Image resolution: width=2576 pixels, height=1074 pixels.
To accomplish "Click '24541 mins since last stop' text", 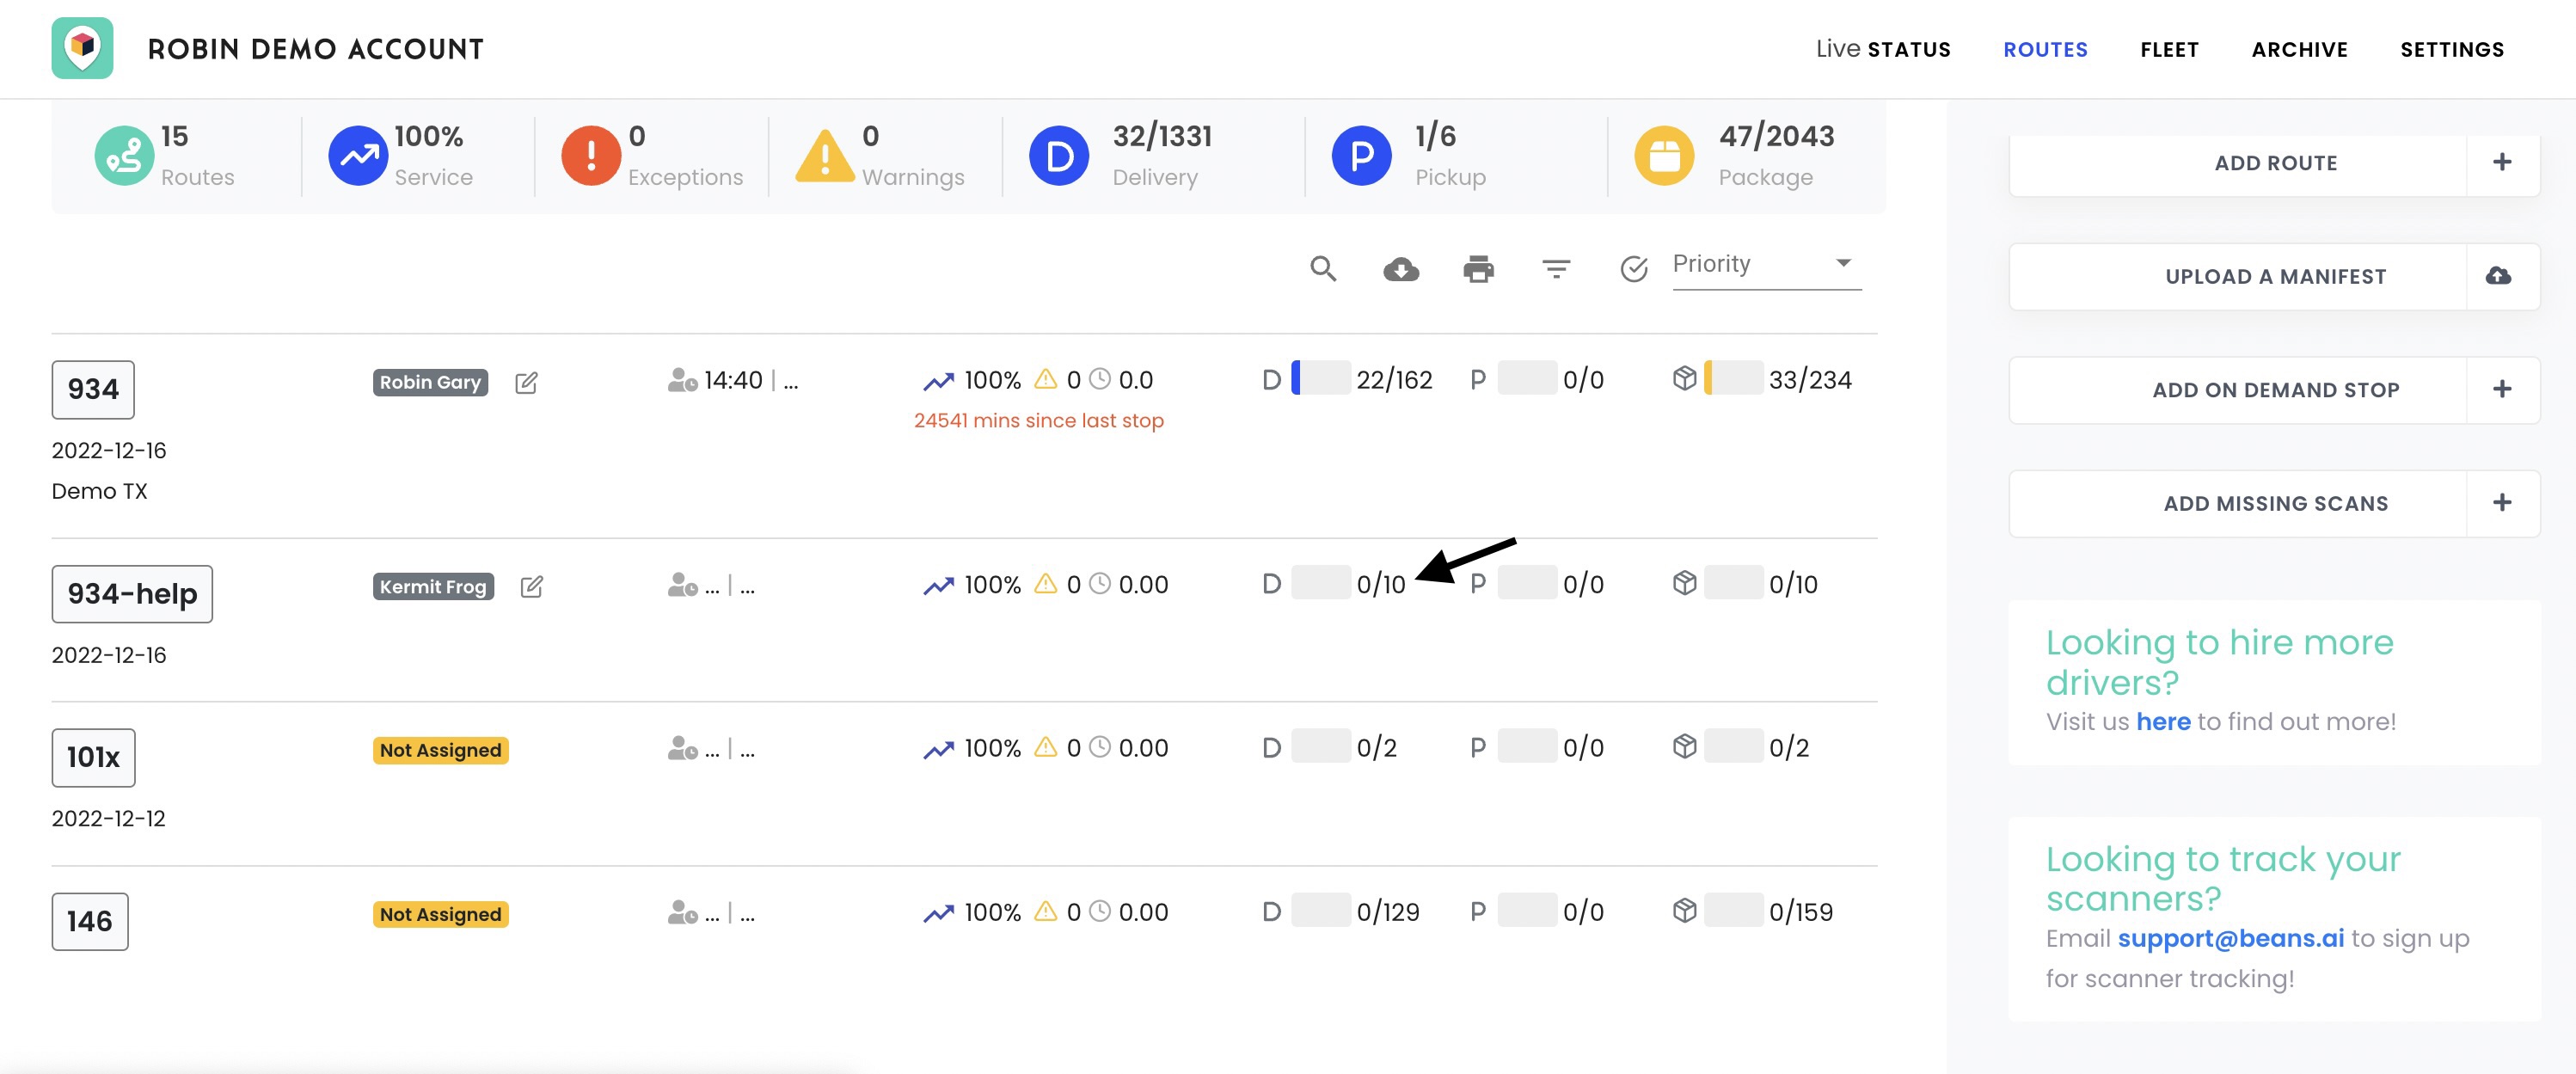I will 1038,421.
